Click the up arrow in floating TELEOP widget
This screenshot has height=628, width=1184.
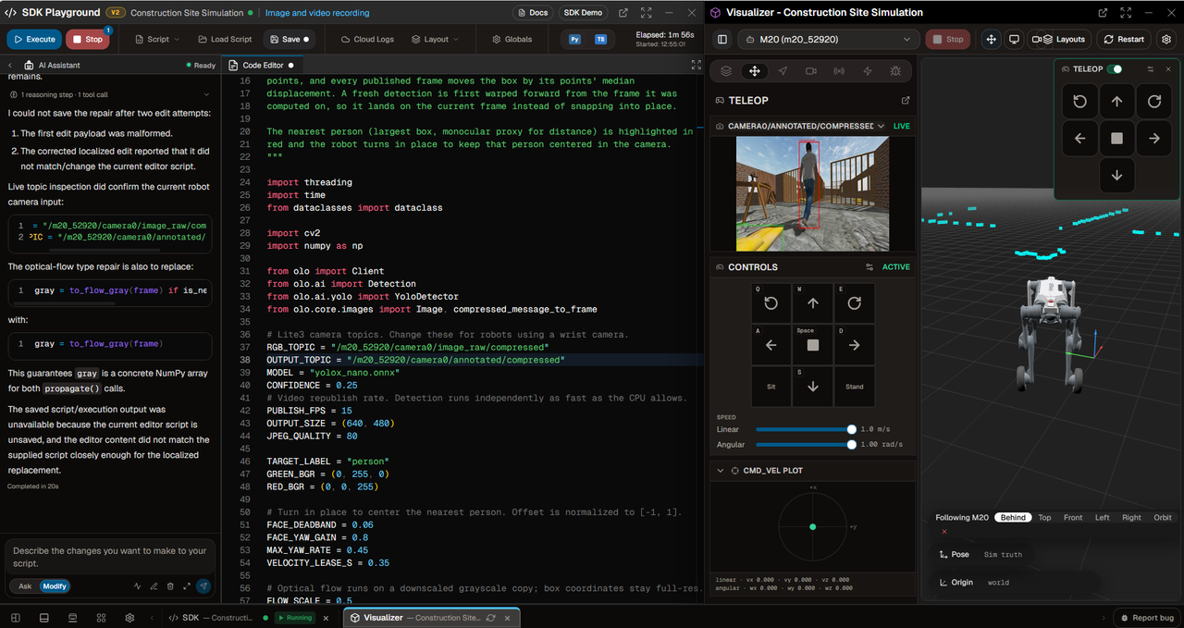click(x=1117, y=102)
